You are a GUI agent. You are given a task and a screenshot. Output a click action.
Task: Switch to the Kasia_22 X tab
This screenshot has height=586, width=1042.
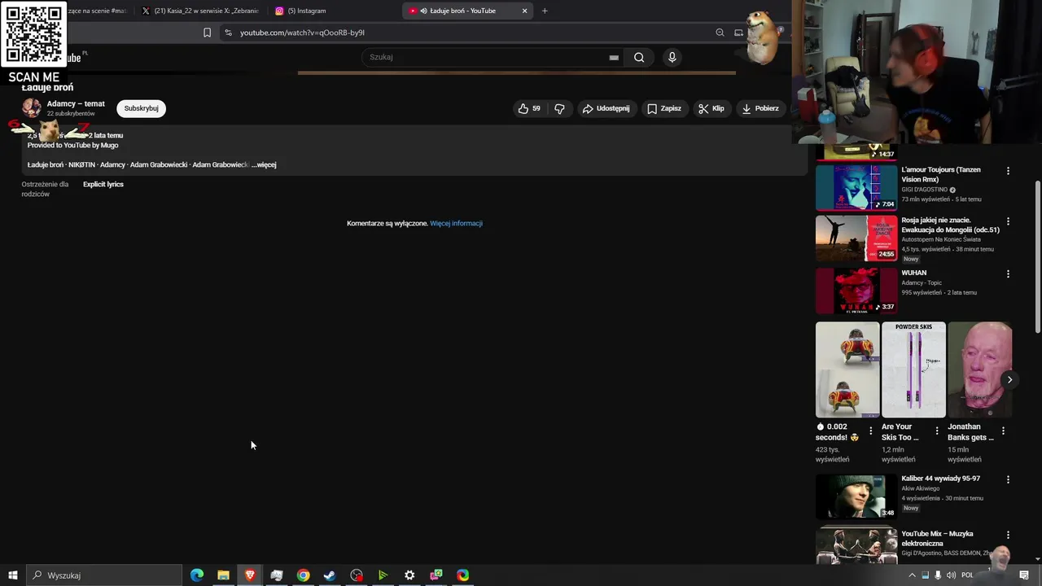pyautogui.click(x=200, y=11)
